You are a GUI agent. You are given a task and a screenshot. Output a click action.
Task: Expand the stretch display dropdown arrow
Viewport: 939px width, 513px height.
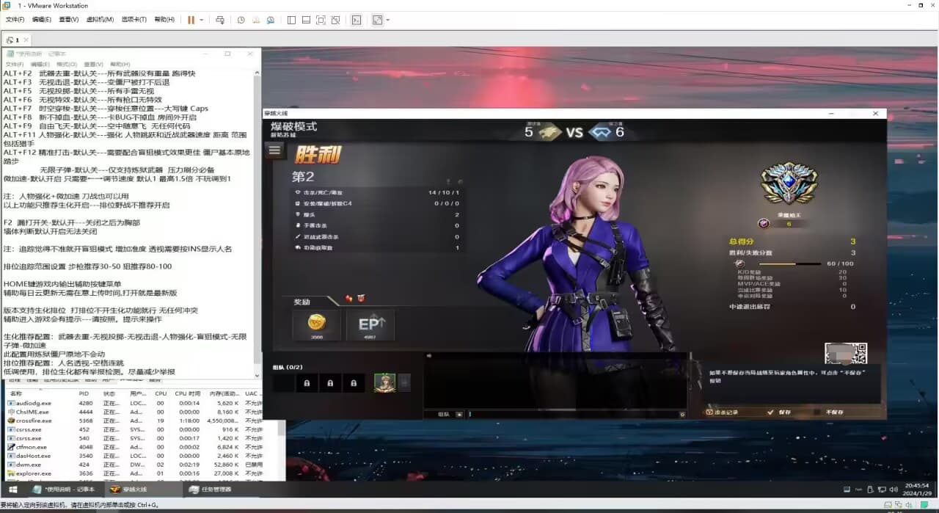[387, 20]
